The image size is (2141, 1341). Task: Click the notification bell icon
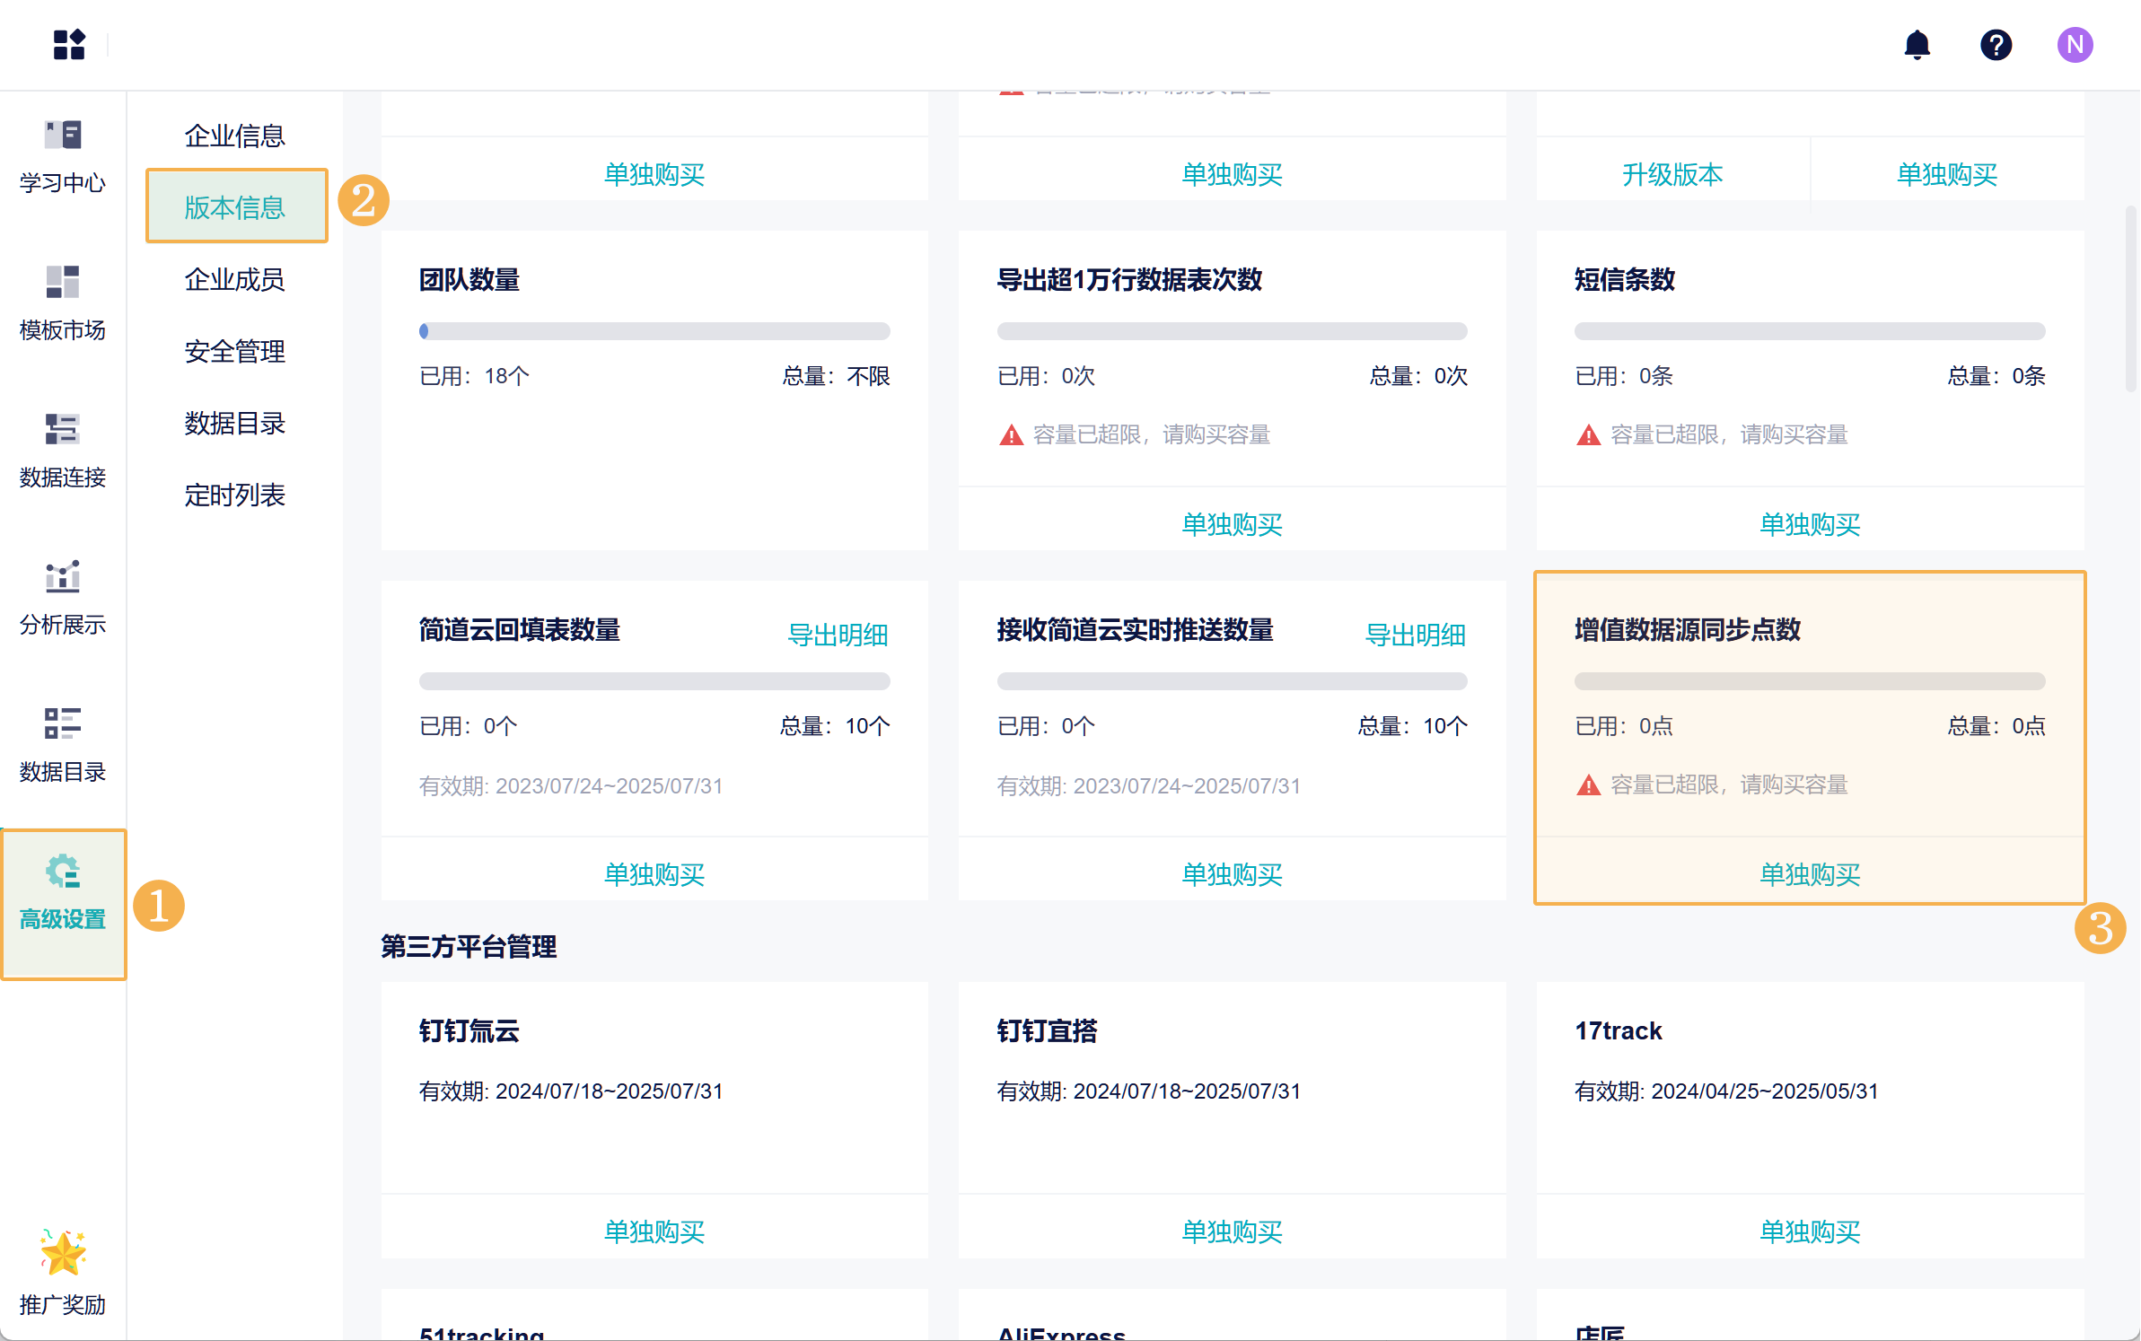(x=1917, y=44)
